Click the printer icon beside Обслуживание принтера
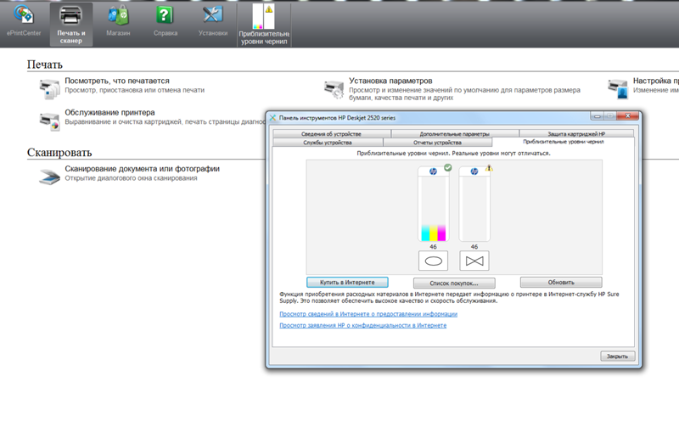The image size is (679, 421). pos(49,121)
